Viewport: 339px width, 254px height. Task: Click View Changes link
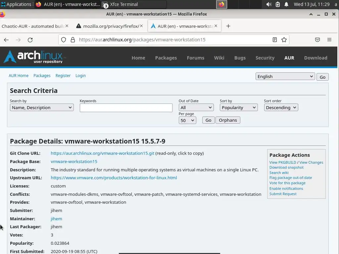[311, 162]
